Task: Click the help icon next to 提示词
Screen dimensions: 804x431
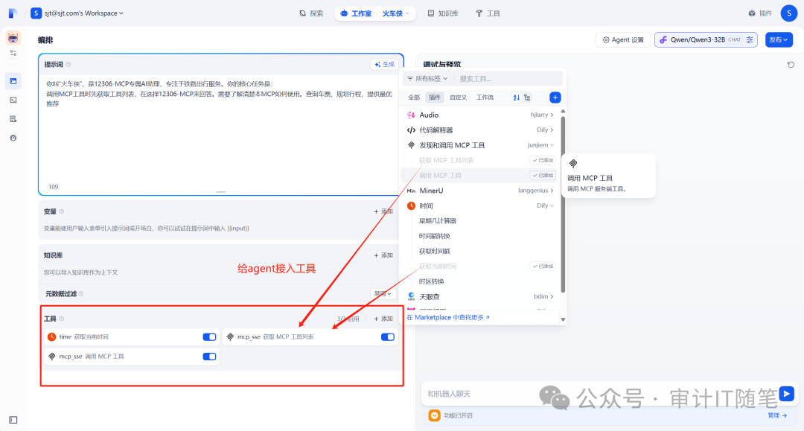Action: (68, 65)
